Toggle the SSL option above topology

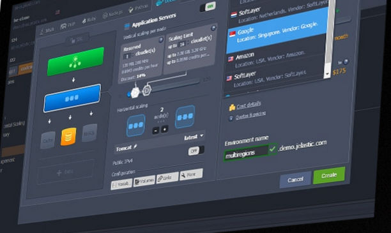[77, 40]
